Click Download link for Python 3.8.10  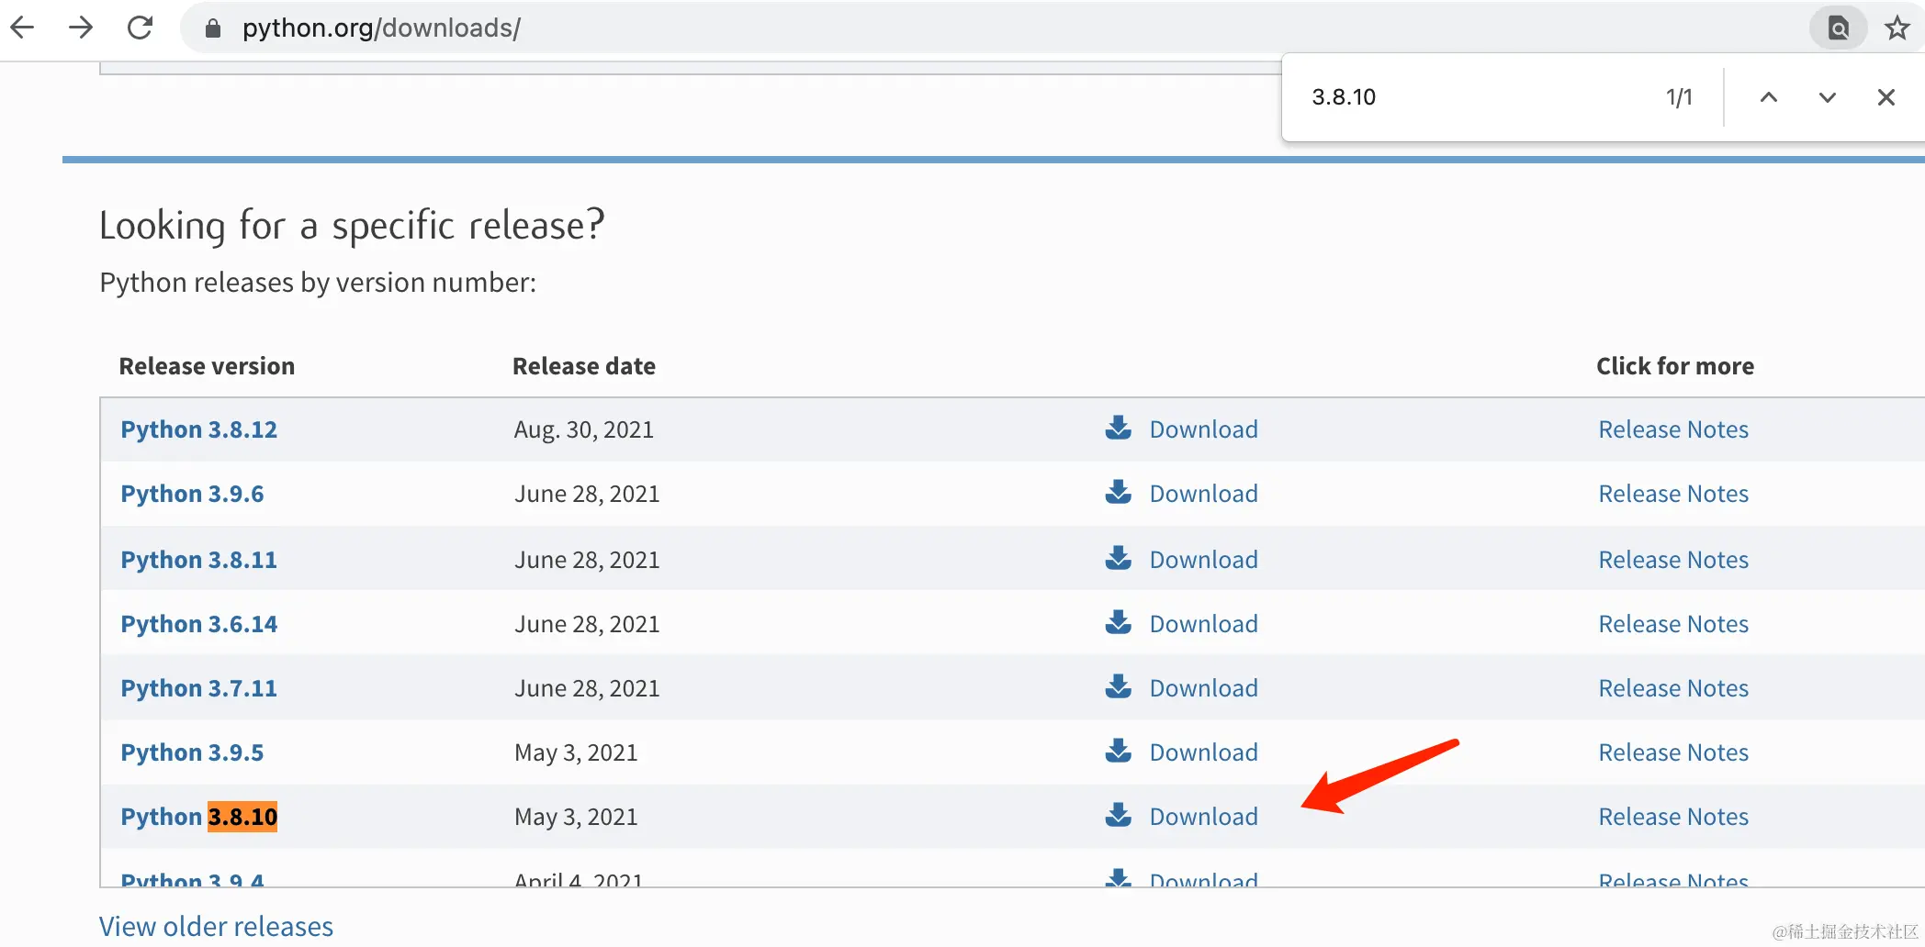(x=1203, y=817)
